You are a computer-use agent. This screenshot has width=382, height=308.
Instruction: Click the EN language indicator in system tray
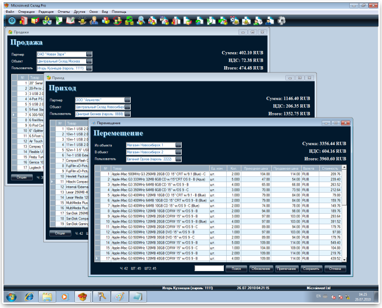[318, 296]
